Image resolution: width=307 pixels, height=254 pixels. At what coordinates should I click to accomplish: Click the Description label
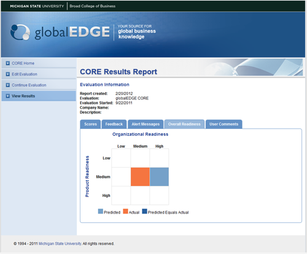(x=91, y=112)
